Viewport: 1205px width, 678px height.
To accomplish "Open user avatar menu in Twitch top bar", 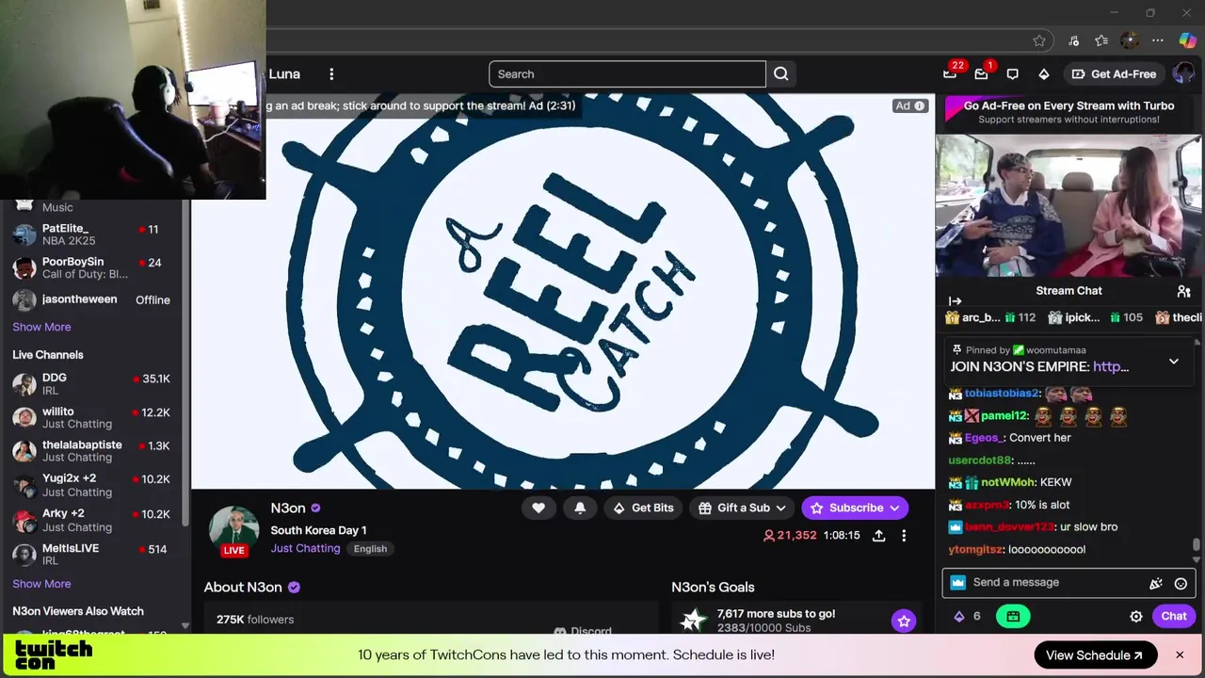I will pyautogui.click(x=1183, y=73).
